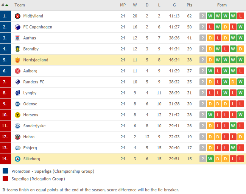Screen dimensions: 246x194
Task: Click the Silkeborg club crest
Action: pyautogui.click(x=17, y=159)
